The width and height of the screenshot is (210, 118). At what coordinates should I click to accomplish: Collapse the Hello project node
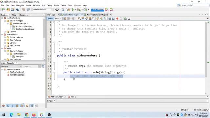pos(2,48)
